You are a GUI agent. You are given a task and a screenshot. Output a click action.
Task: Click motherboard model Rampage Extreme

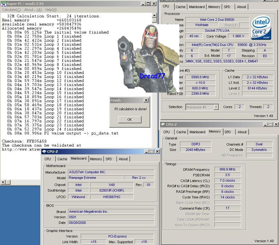pos(96,178)
